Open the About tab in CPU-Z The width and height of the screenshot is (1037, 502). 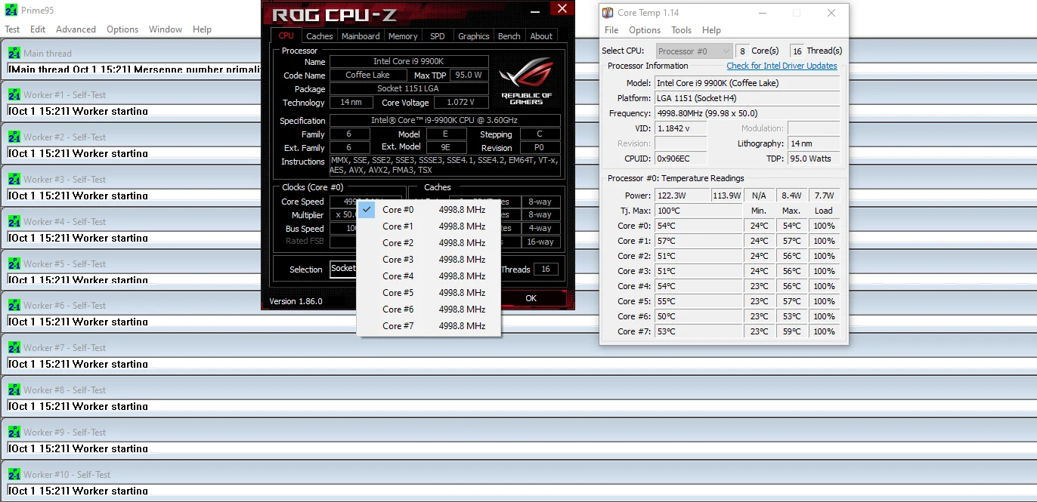[541, 36]
